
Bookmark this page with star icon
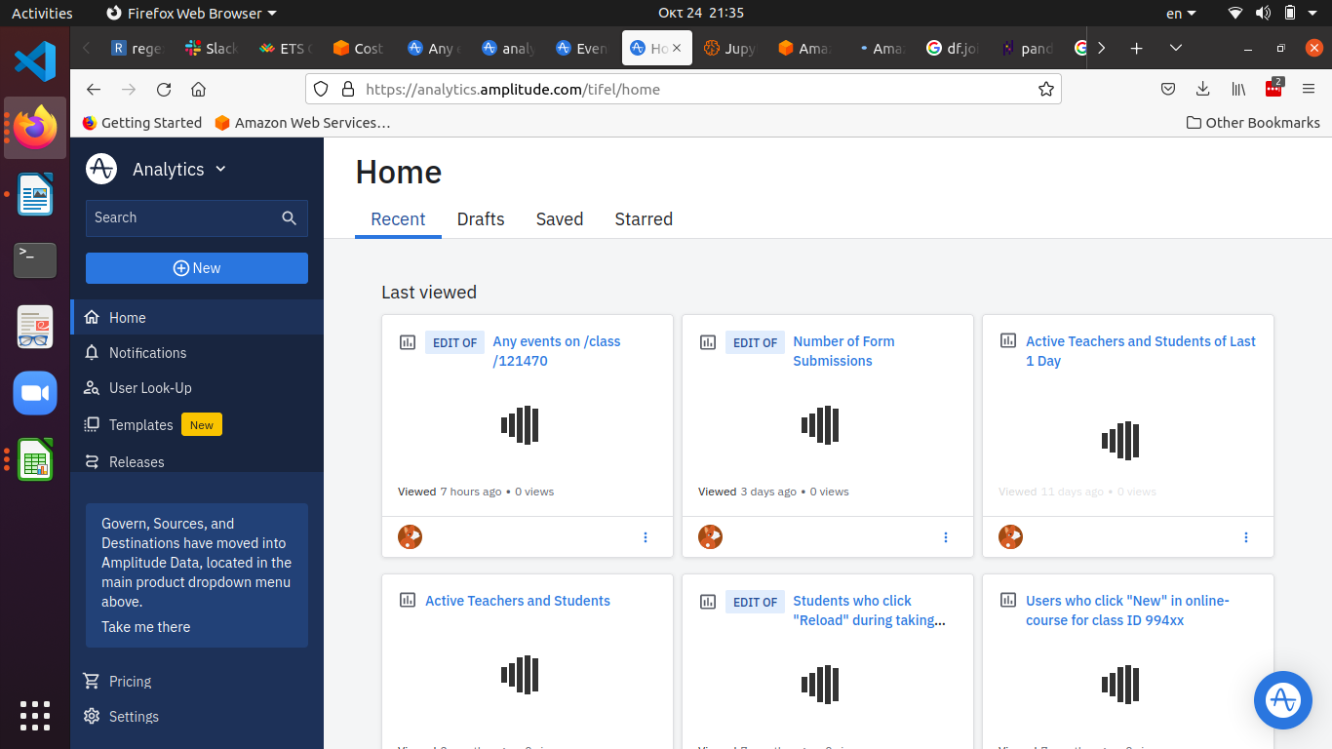pyautogui.click(x=1046, y=89)
